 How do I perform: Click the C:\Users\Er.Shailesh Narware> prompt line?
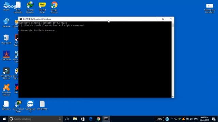coord(37,30)
